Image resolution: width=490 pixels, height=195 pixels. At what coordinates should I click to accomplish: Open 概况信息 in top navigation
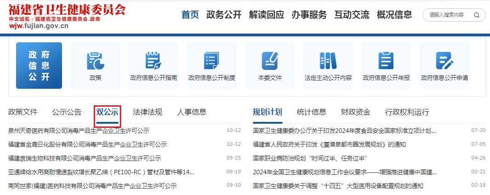[394, 15]
